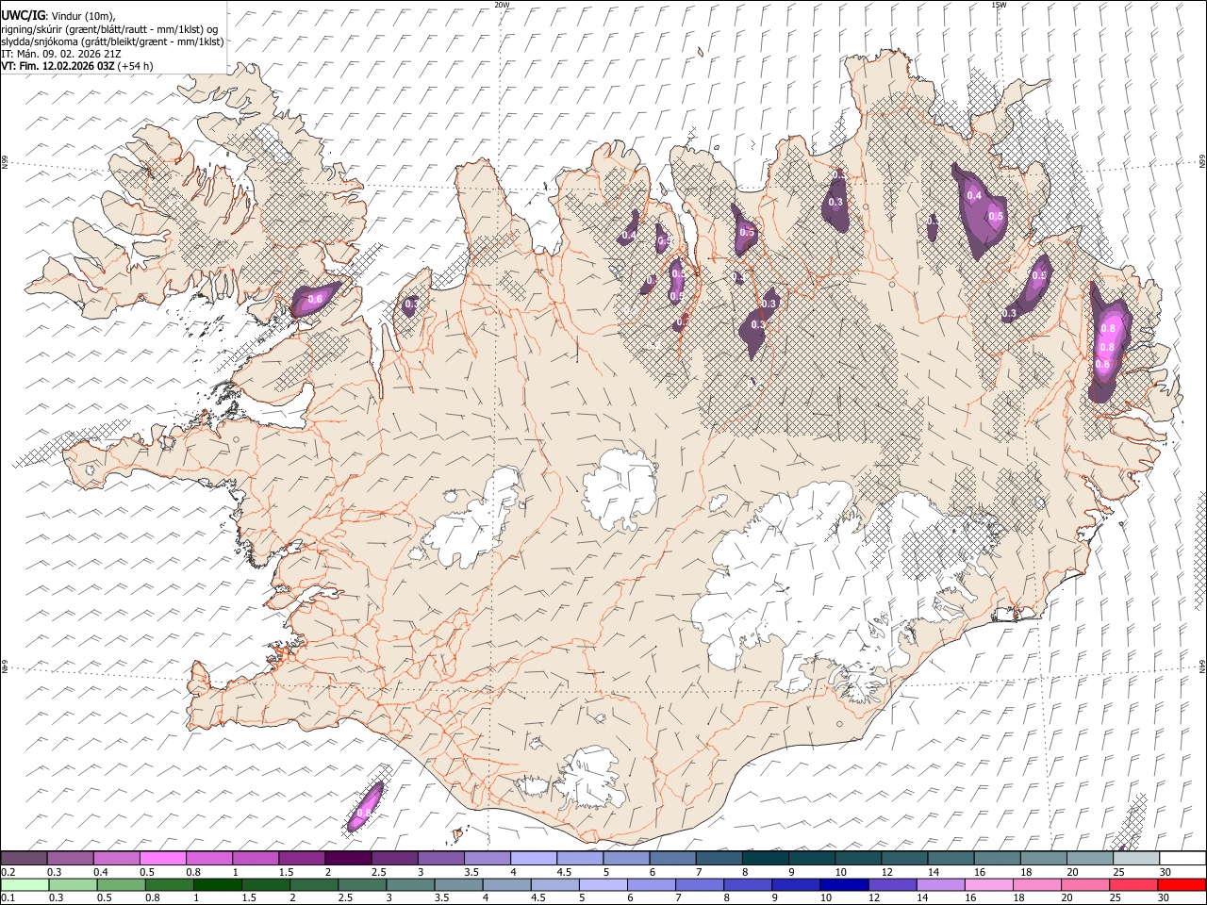Screen dimensions: 1207x905
Task: Pick the rain legend swatch for 20–25 mm
Action: point(1083,884)
